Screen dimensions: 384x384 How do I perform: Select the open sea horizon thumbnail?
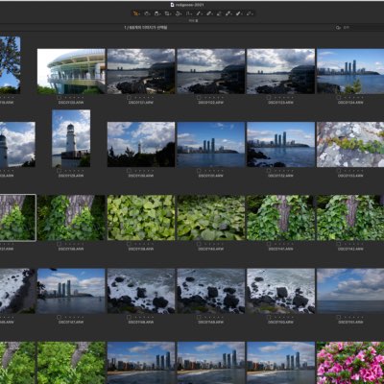click(x=350, y=291)
